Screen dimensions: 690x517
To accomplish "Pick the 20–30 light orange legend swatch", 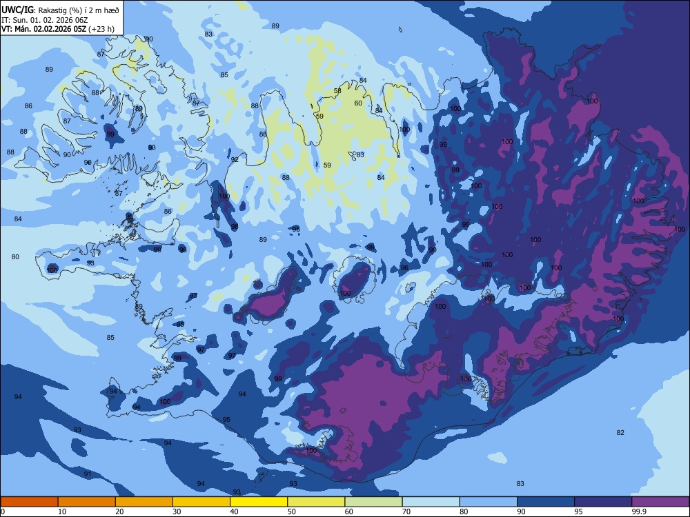I will click(144, 502).
